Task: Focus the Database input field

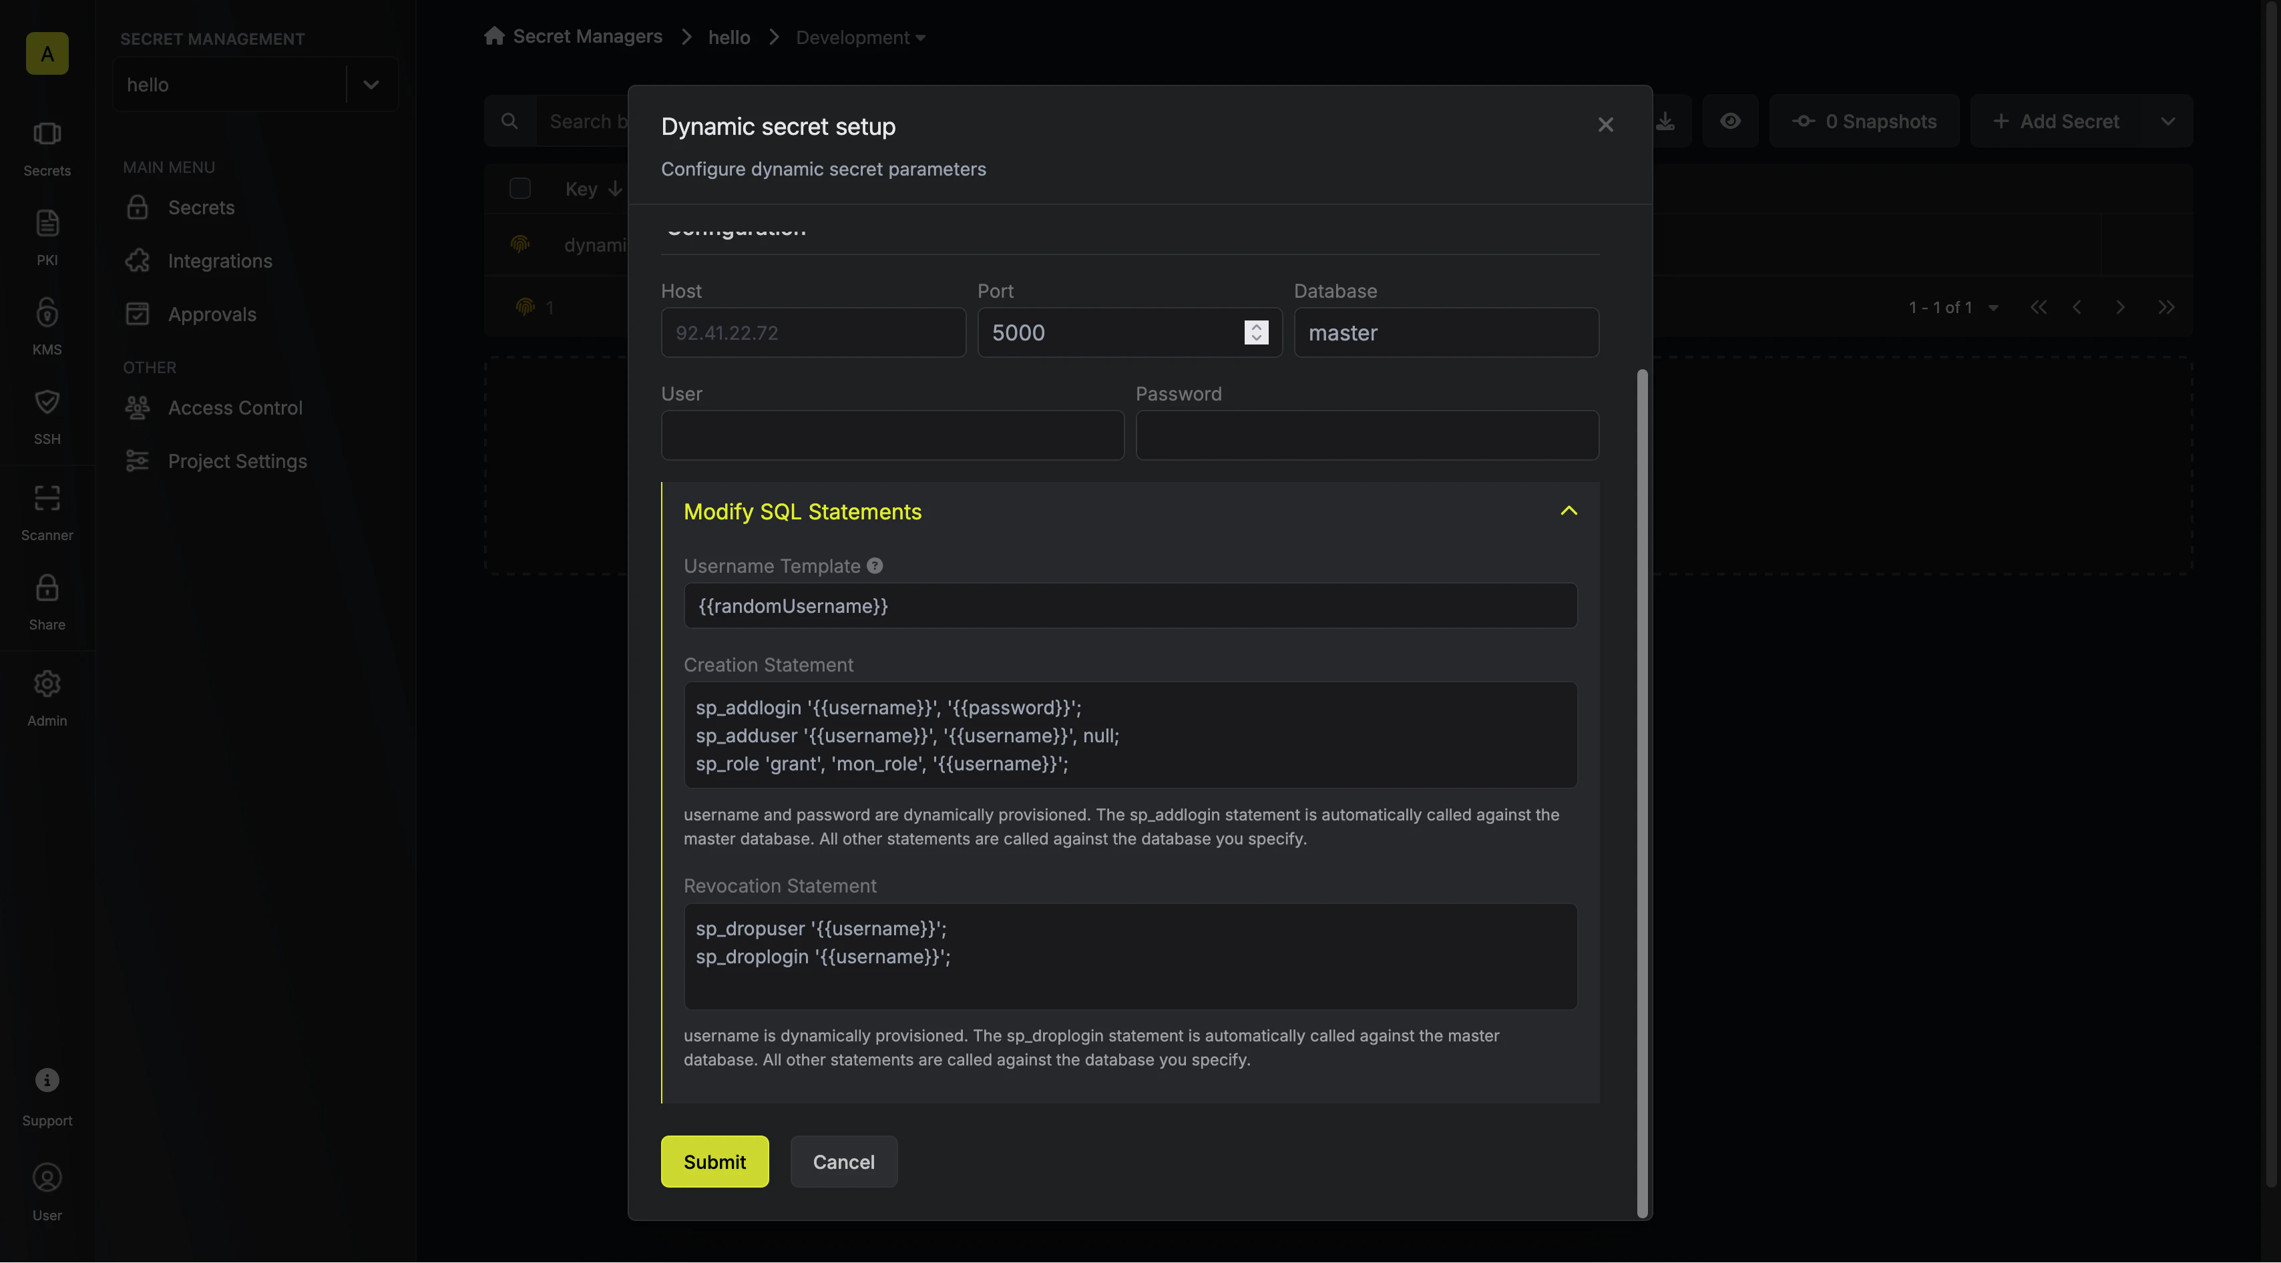Action: pyautogui.click(x=1446, y=333)
